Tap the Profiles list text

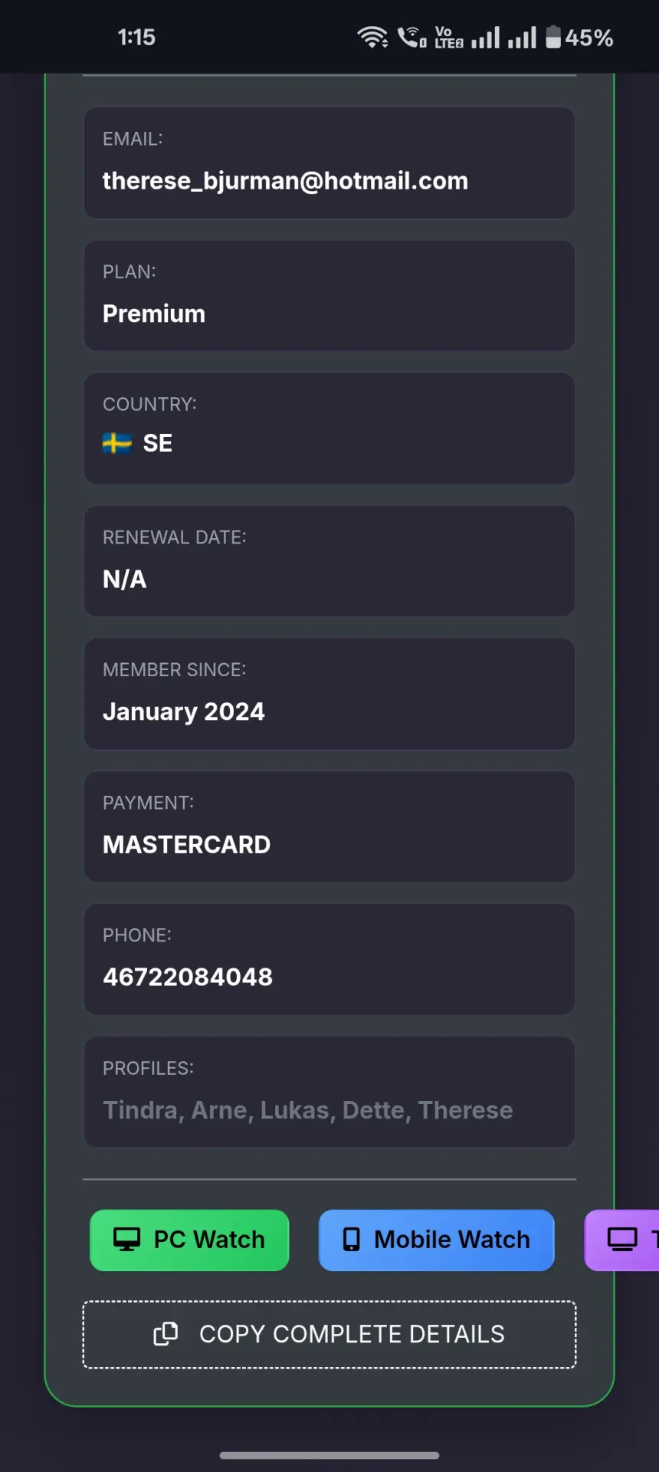click(308, 1110)
